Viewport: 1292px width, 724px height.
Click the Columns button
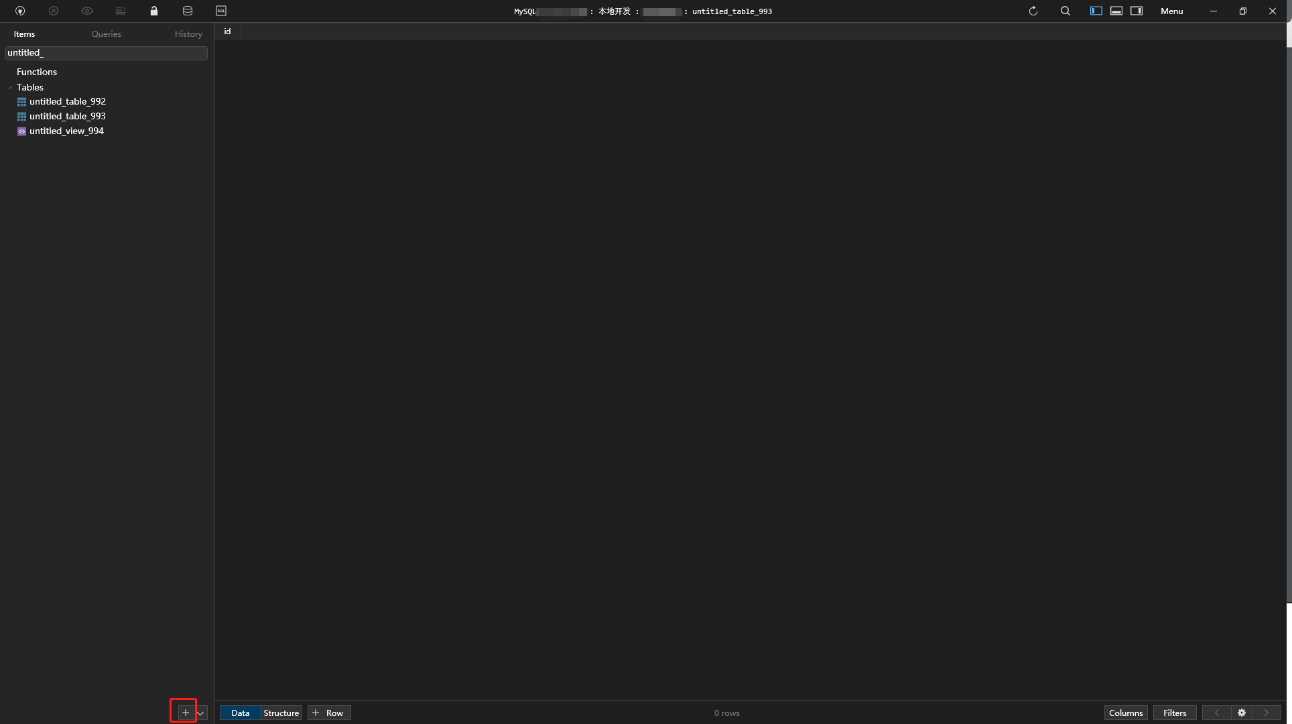pyautogui.click(x=1126, y=713)
